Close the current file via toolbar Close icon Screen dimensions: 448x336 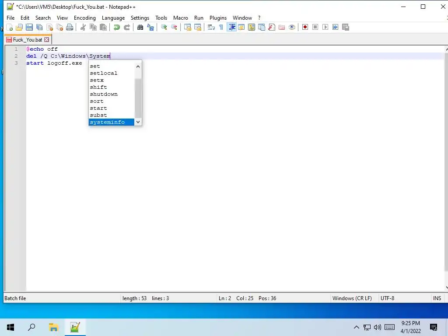coord(50,27)
